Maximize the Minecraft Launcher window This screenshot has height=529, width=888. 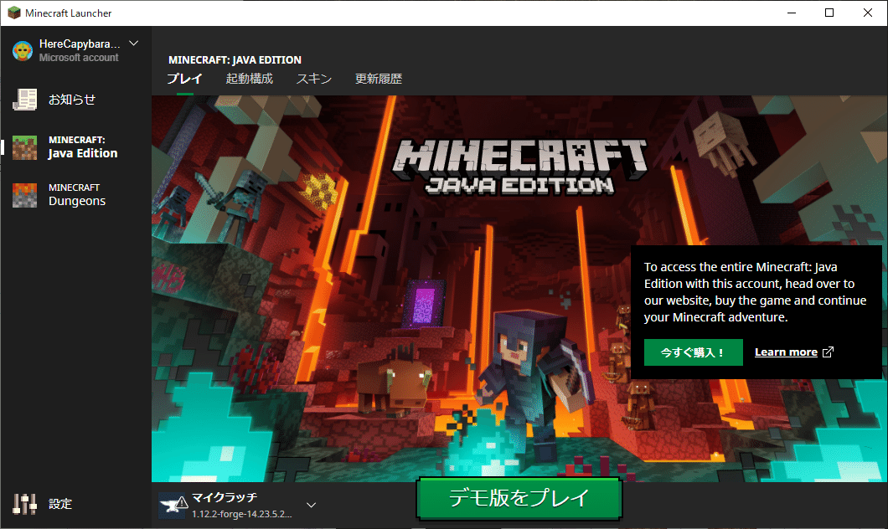[829, 13]
